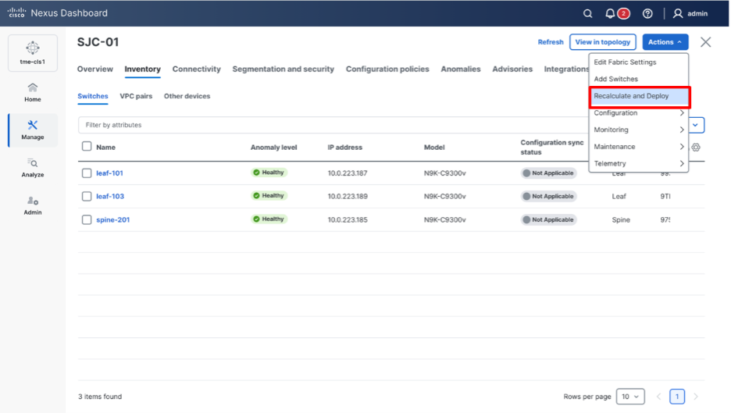The width and height of the screenshot is (731, 413).
Task: Expand Configuration submenu
Action: [x=638, y=112]
